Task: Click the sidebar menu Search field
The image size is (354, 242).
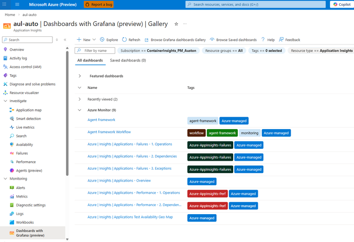Action: (x=27, y=40)
